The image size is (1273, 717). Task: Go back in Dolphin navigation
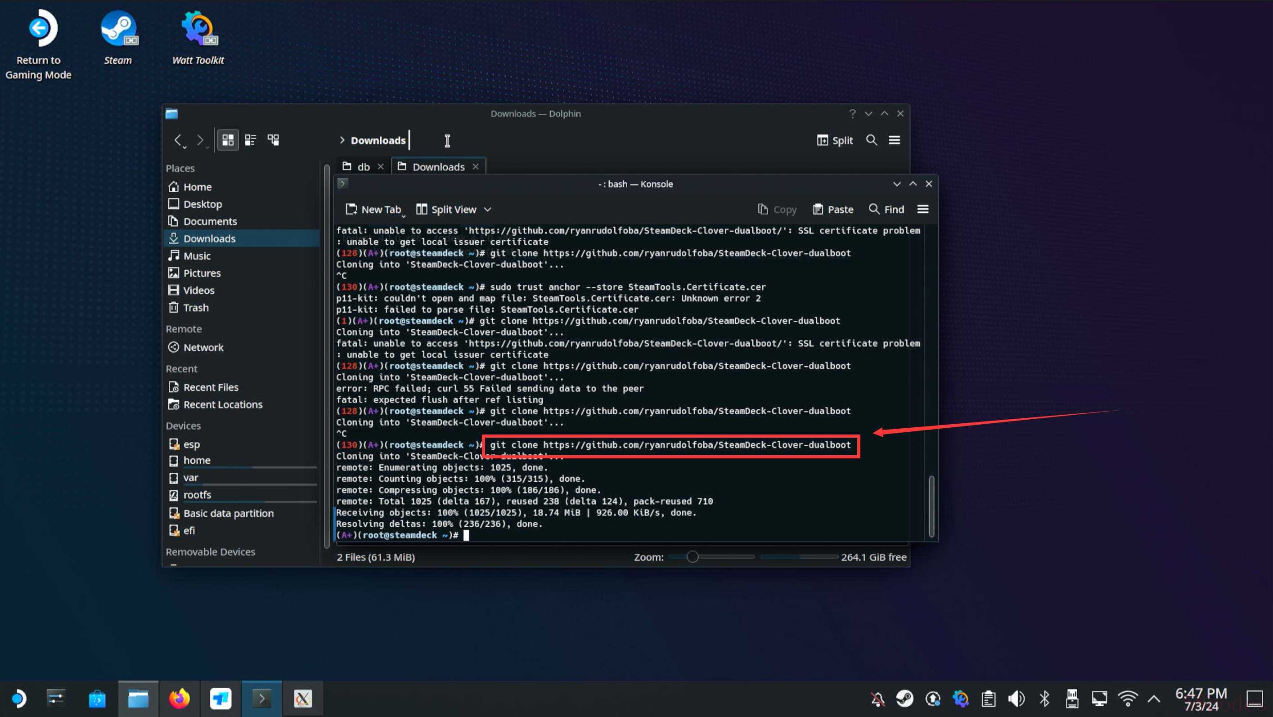click(x=178, y=140)
